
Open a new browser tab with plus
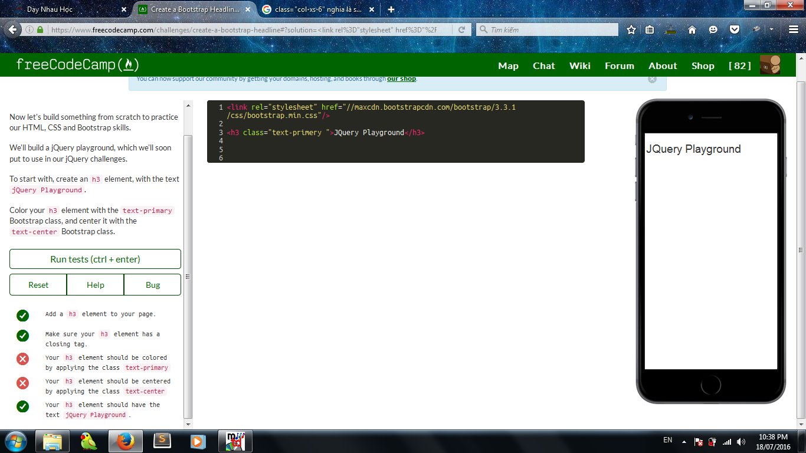[x=391, y=9]
